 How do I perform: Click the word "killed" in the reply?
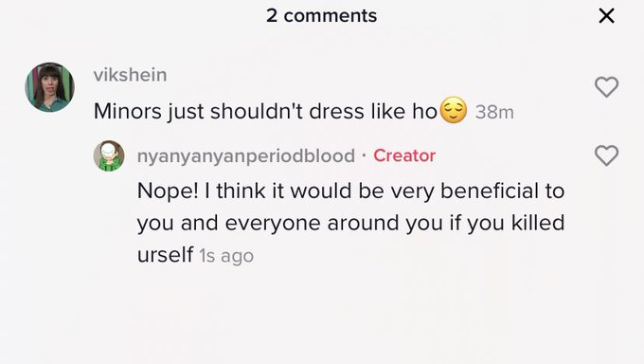[x=538, y=223]
